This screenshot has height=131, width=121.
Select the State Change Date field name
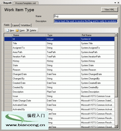(x=29, y=101)
